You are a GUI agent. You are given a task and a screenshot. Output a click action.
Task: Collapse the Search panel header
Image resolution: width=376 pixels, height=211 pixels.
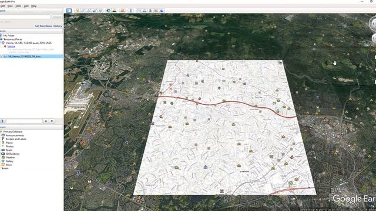point(31,11)
